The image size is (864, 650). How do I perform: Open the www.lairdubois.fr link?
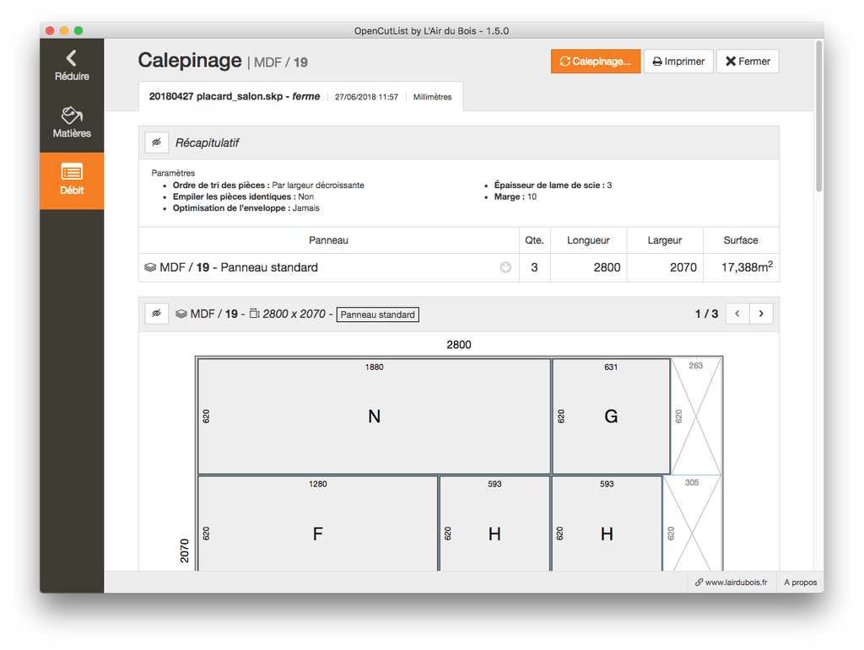732,583
